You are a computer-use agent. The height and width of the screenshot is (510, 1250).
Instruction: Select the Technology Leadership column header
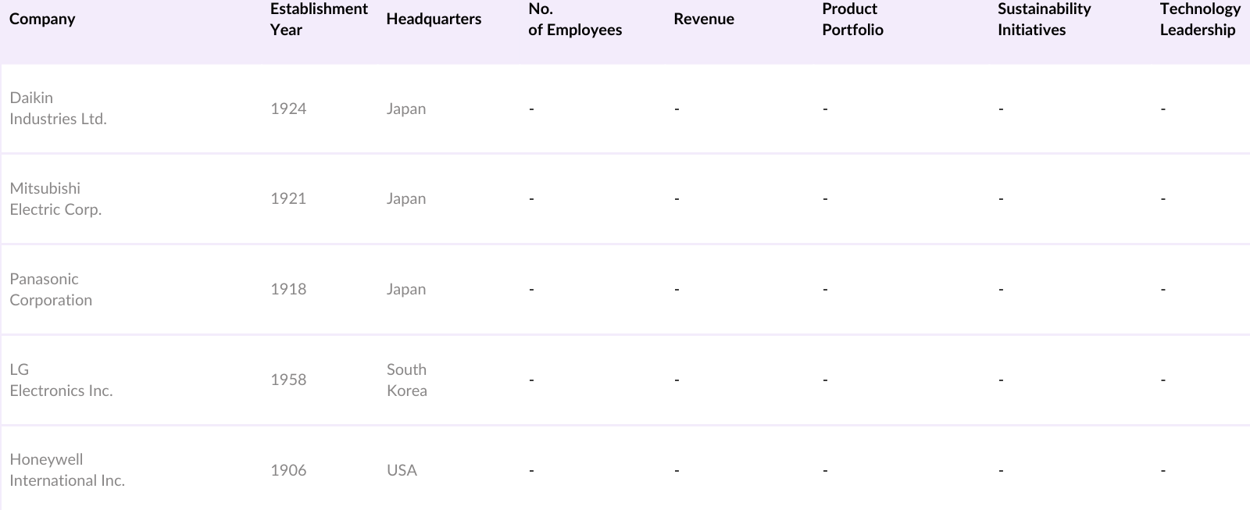click(1199, 19)
